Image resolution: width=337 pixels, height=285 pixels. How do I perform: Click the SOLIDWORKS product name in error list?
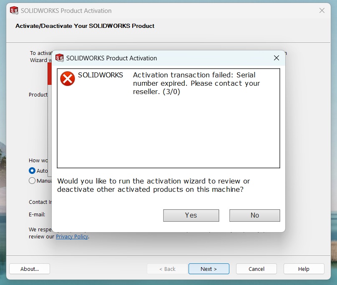coord(101,75)
